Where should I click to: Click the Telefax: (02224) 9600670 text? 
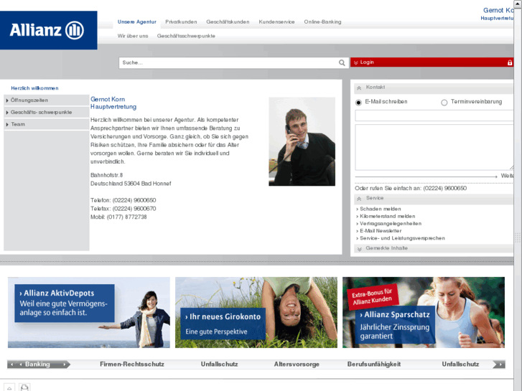(x=123, y=209)
